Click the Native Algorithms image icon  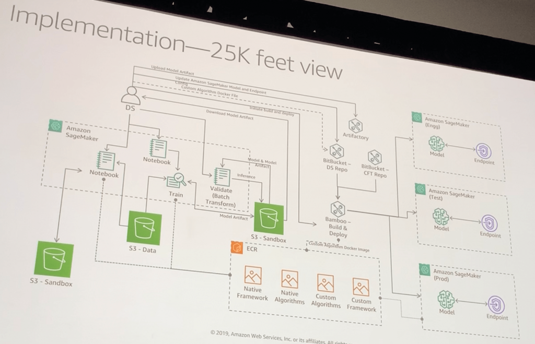coord(289,279)
